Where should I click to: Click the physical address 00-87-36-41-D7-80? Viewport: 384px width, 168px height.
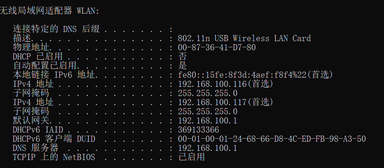pos(216,48)
